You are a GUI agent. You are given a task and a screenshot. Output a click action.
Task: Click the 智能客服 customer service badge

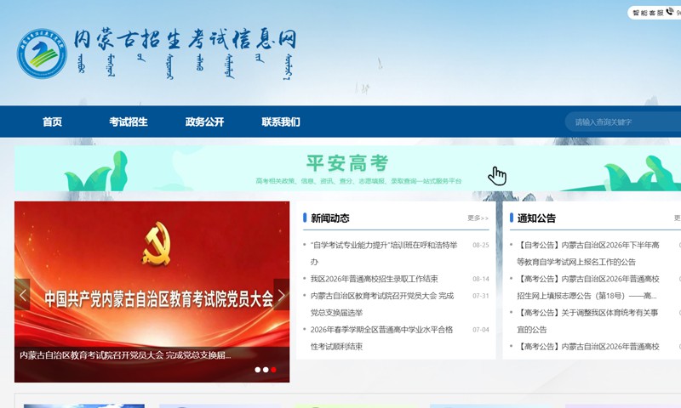click(x=655, y=13)
